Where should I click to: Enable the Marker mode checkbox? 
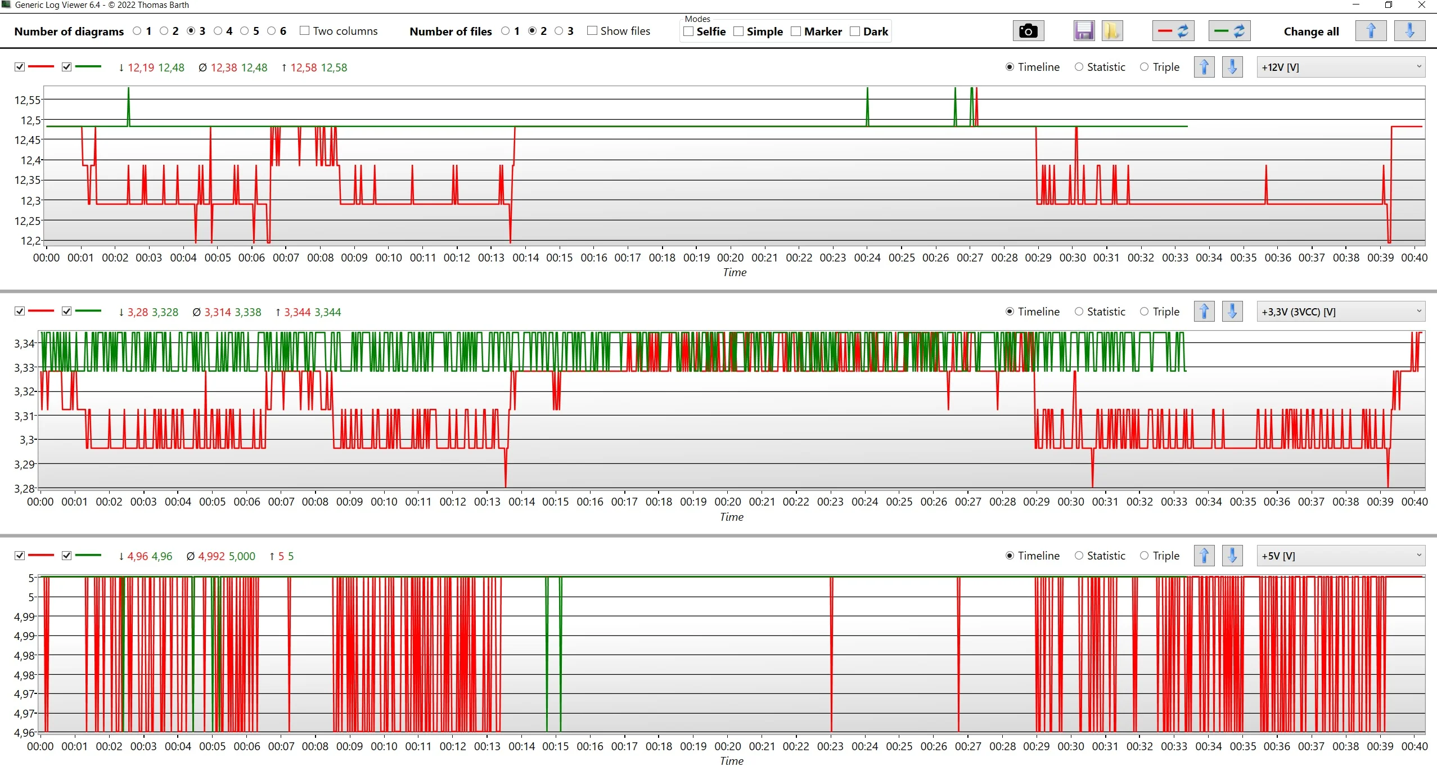(x=796, y=31)
